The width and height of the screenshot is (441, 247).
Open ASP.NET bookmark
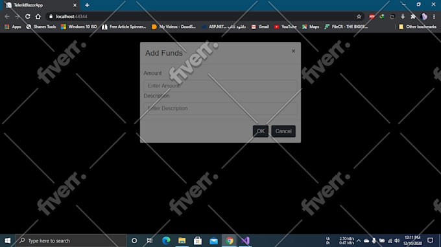coord(224,27)
